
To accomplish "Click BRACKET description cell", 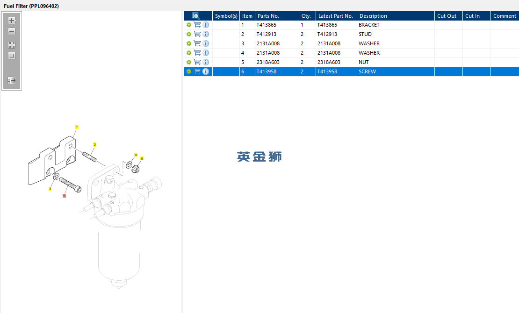I will (396, 25).
